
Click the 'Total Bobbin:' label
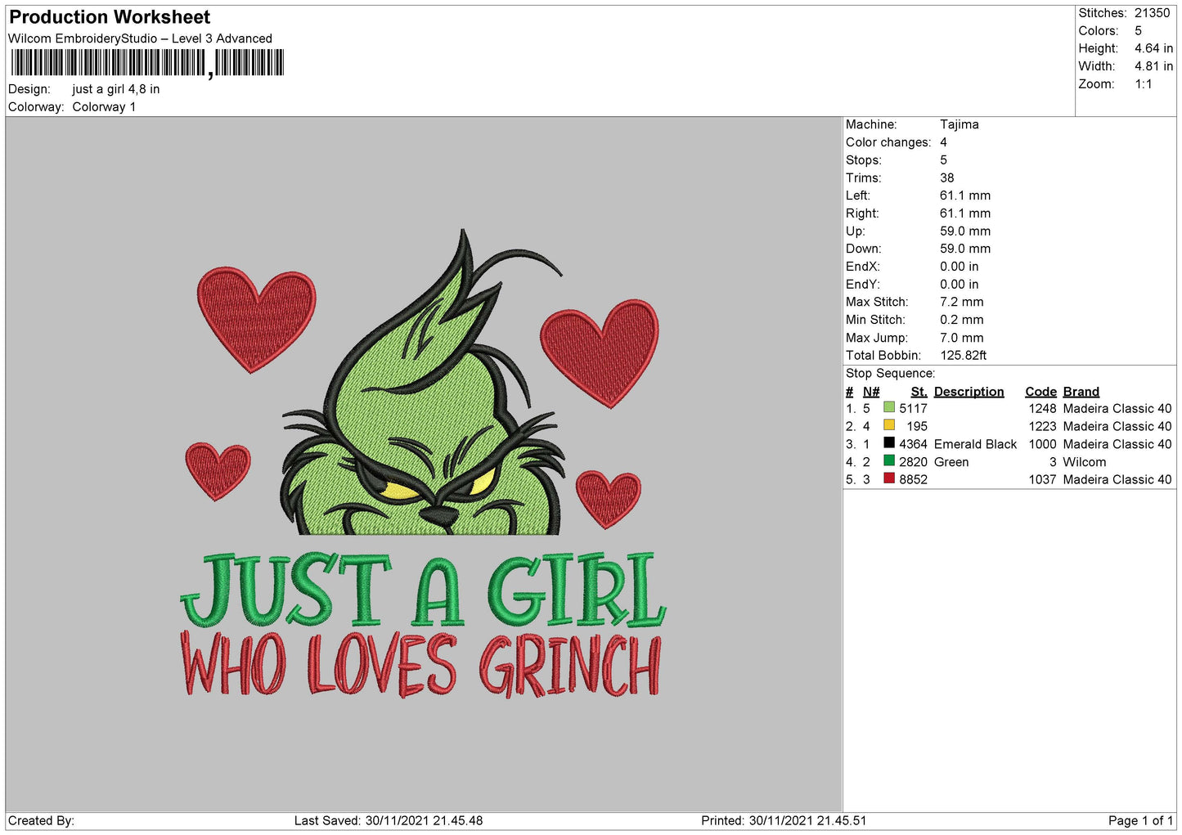(883, 356)
